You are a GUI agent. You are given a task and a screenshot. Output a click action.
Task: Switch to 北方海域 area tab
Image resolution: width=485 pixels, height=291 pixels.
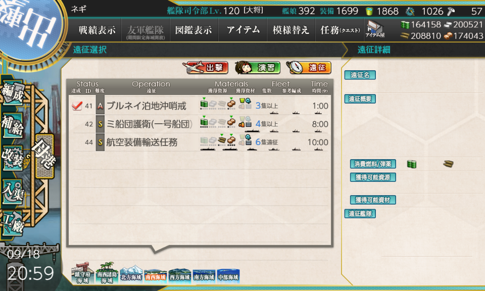131,275
